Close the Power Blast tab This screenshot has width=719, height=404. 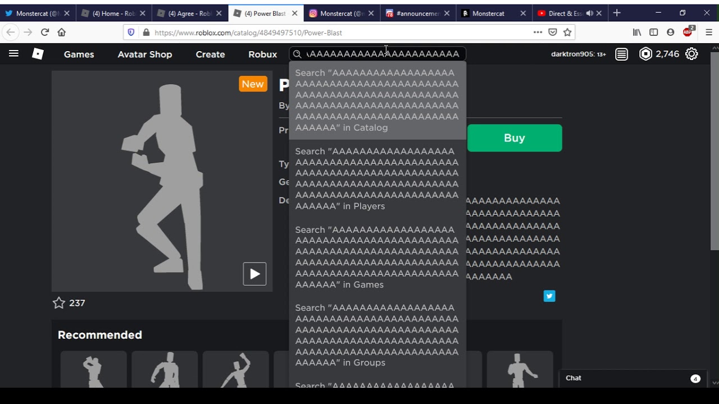[x=295, y=13]
